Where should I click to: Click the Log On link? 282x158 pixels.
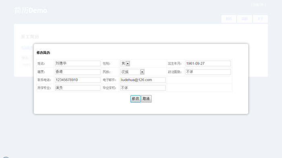[x=259, y=4]
